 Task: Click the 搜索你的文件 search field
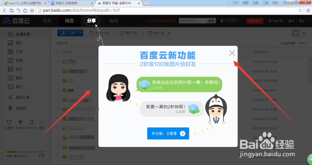pos(193,21)
